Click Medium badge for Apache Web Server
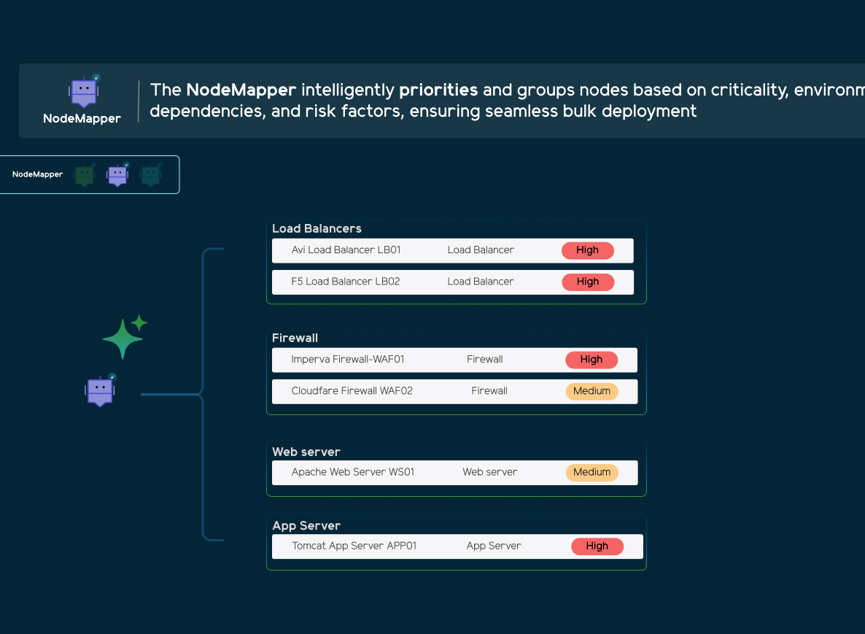This screenshot has height=634, width=865. tap(591, 472)
